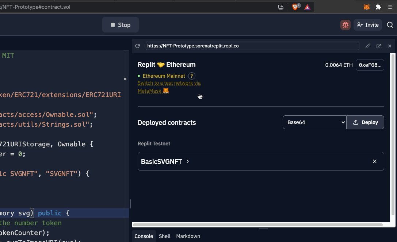
Task: Click the Brave Shields lion icon
Action: click(295, 7)
